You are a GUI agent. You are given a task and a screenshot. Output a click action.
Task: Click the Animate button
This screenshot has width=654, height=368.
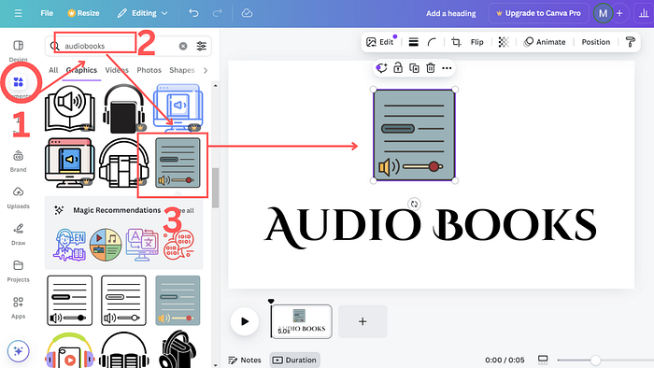(545, 42)
